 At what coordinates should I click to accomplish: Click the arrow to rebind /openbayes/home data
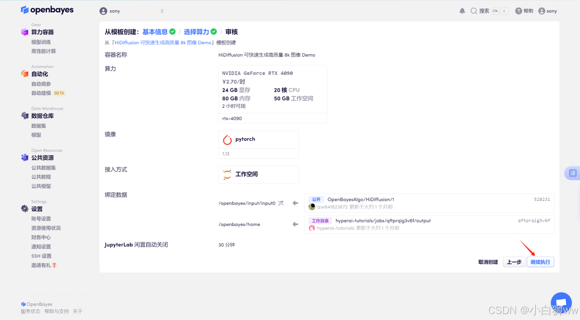[x=294, y=224]
